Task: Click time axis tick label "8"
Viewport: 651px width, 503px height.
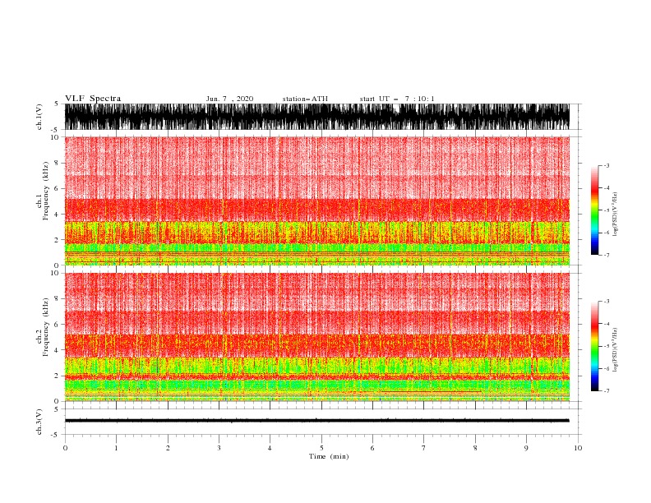Action: pyautogui.click(x=475, y=448)
